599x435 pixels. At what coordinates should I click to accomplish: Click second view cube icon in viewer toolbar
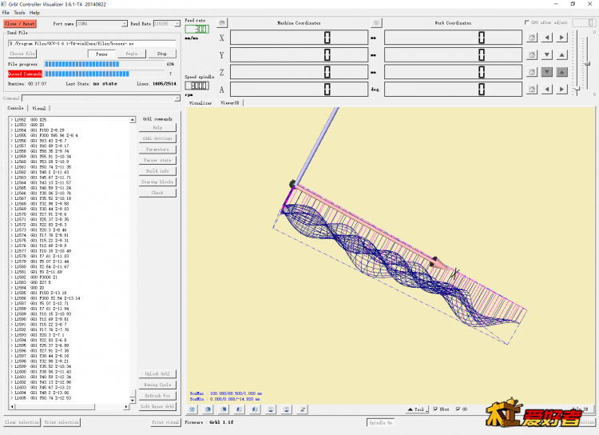point(208,409)
